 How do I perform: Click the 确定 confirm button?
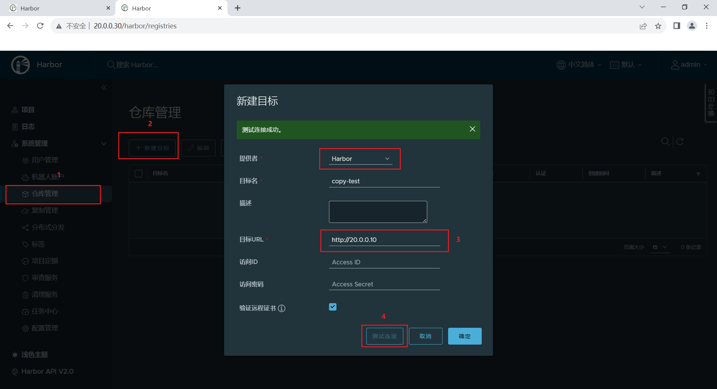[465, 336]
